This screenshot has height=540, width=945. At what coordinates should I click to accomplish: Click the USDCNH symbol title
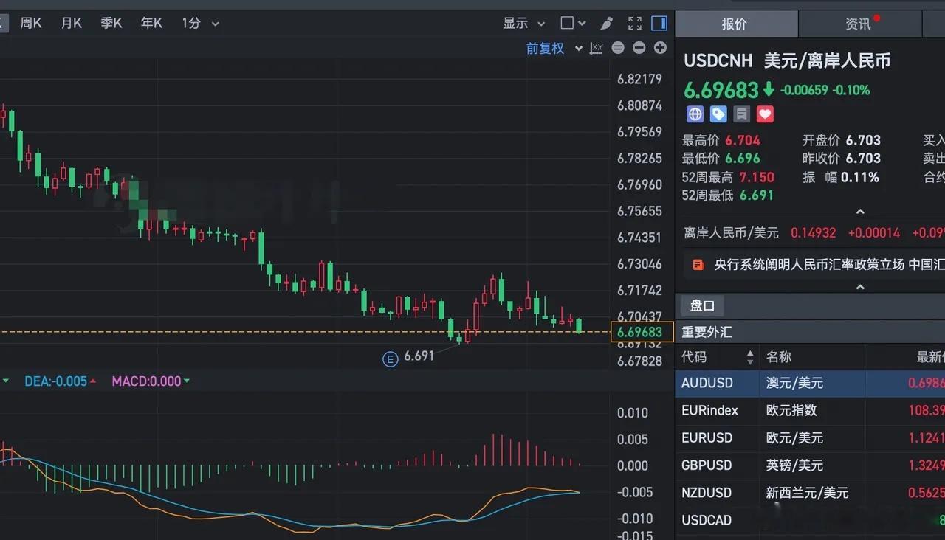[x=718, y=60]
